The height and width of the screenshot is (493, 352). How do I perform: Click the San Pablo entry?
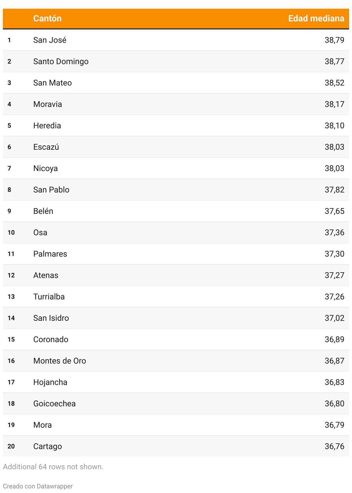click(x=51, y=190)
